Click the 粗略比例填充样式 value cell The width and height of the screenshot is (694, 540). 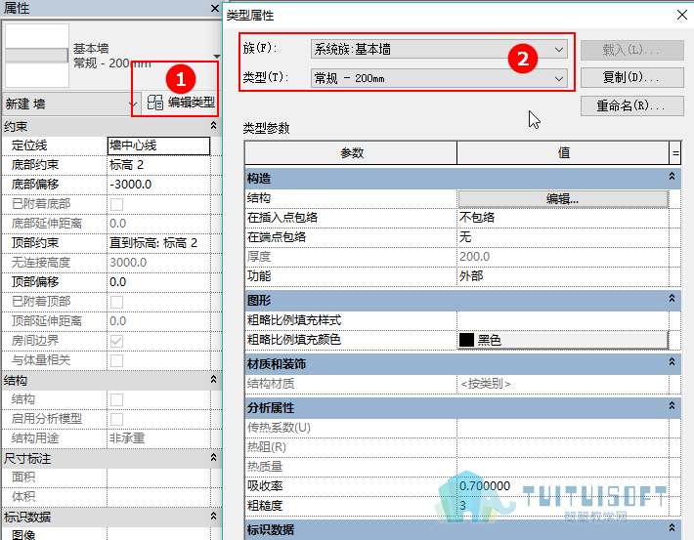tap(563, 320)
